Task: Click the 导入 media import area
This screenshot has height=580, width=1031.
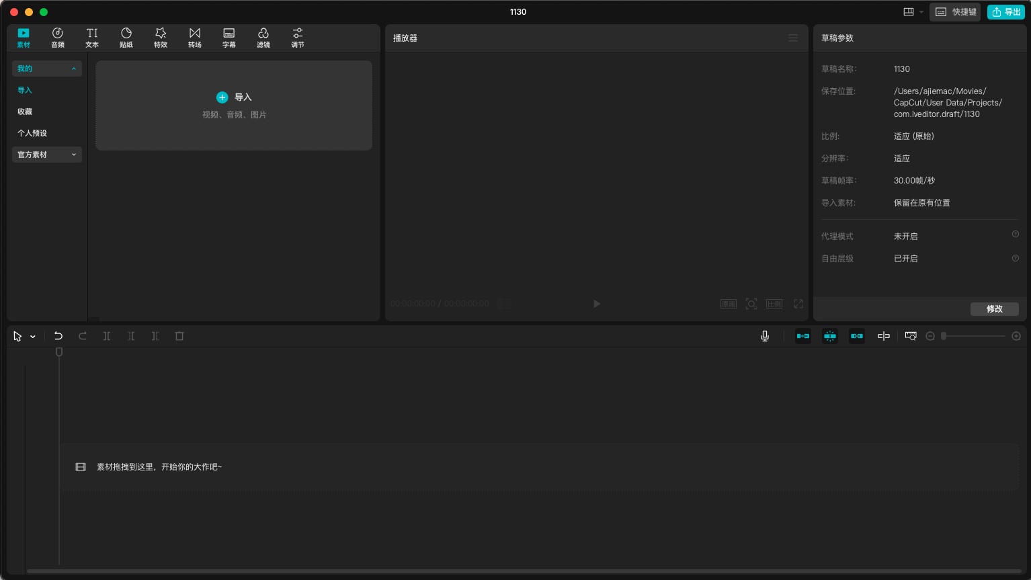Action: [234, 106]
